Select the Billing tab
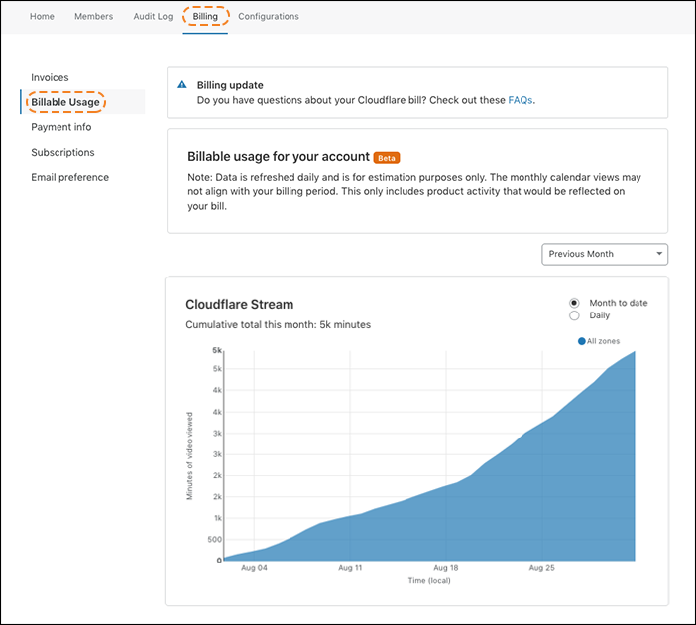696x625 pixels. click(205, 17)
